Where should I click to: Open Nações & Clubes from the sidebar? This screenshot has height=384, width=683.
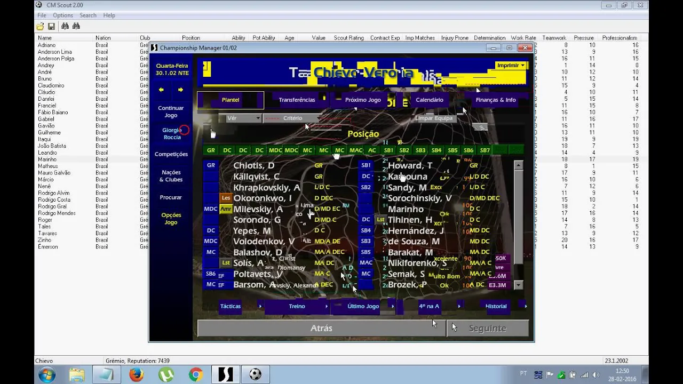pyautogui.click(x=171, y=176)
